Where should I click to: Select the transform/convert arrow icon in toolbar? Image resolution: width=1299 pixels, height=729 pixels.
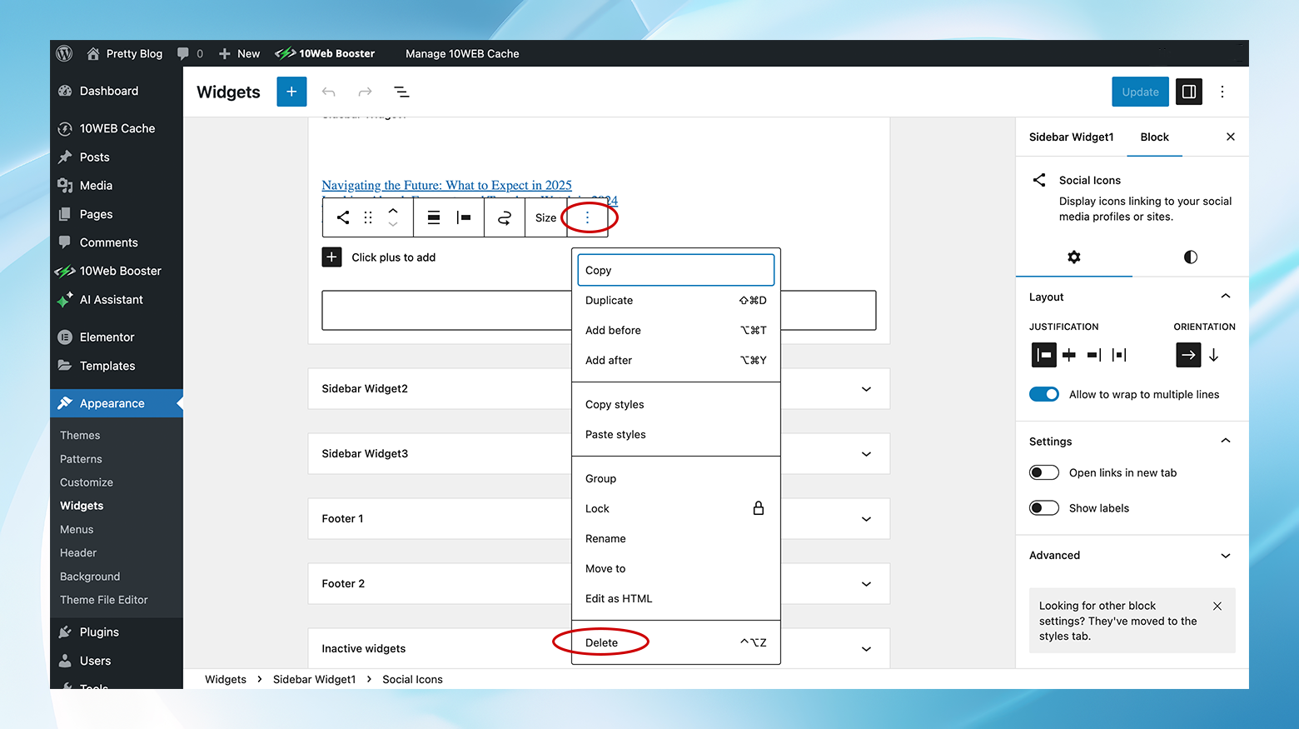[504, 217]
